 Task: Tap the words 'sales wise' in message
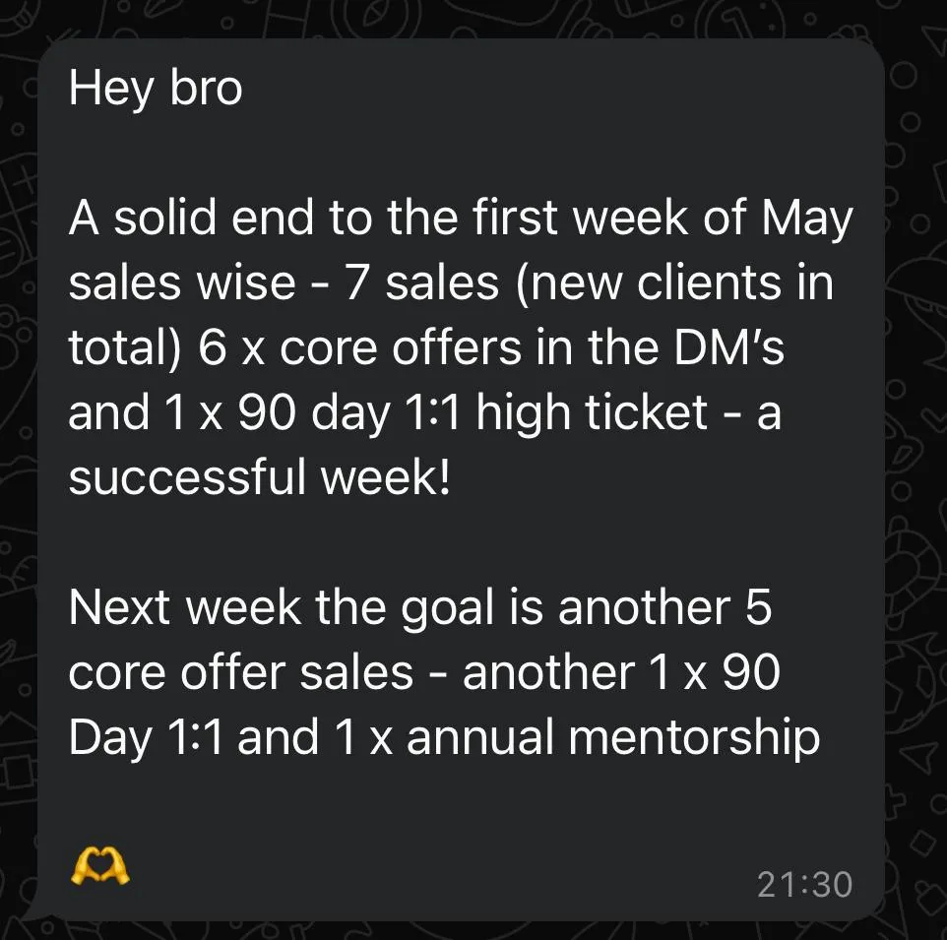[182, 282]
